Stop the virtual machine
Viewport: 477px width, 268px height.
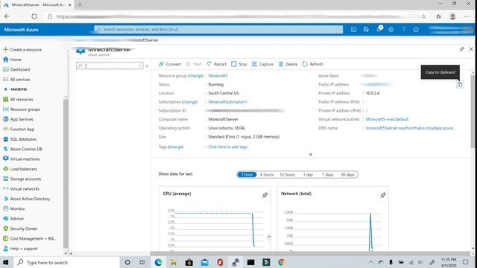click(239, 64)
